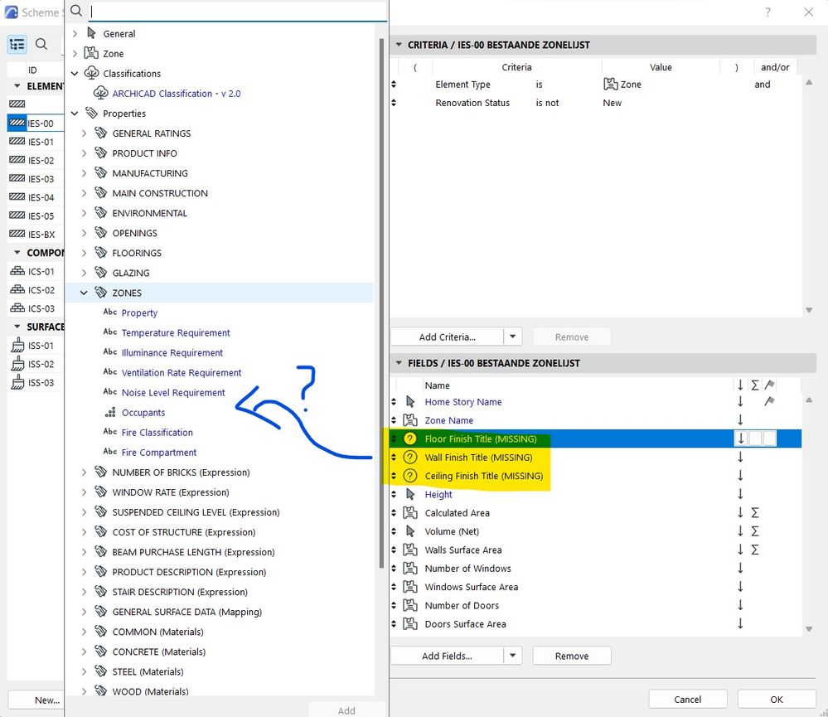Collapse the ZONES property group
Image resolution: width=828 pixels, height=717 pixels.
tap(84, 293)
